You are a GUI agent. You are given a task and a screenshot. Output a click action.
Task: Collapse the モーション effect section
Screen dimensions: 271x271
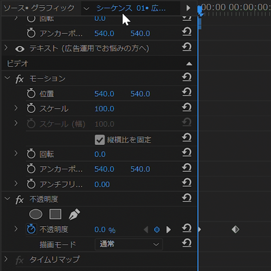[8, 78]
